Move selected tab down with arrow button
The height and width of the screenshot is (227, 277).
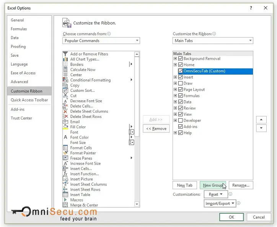pyautogui.click(x=261, y=128)
